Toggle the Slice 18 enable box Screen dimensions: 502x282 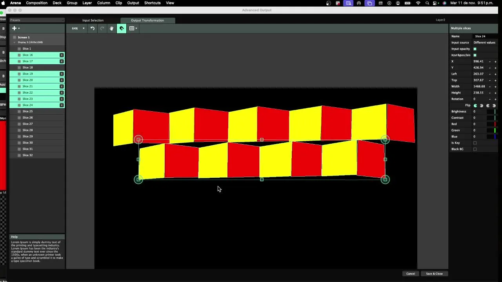[x=19, y=67]
